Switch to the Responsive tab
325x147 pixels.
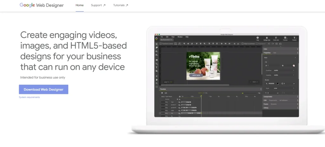click(273, 100)
